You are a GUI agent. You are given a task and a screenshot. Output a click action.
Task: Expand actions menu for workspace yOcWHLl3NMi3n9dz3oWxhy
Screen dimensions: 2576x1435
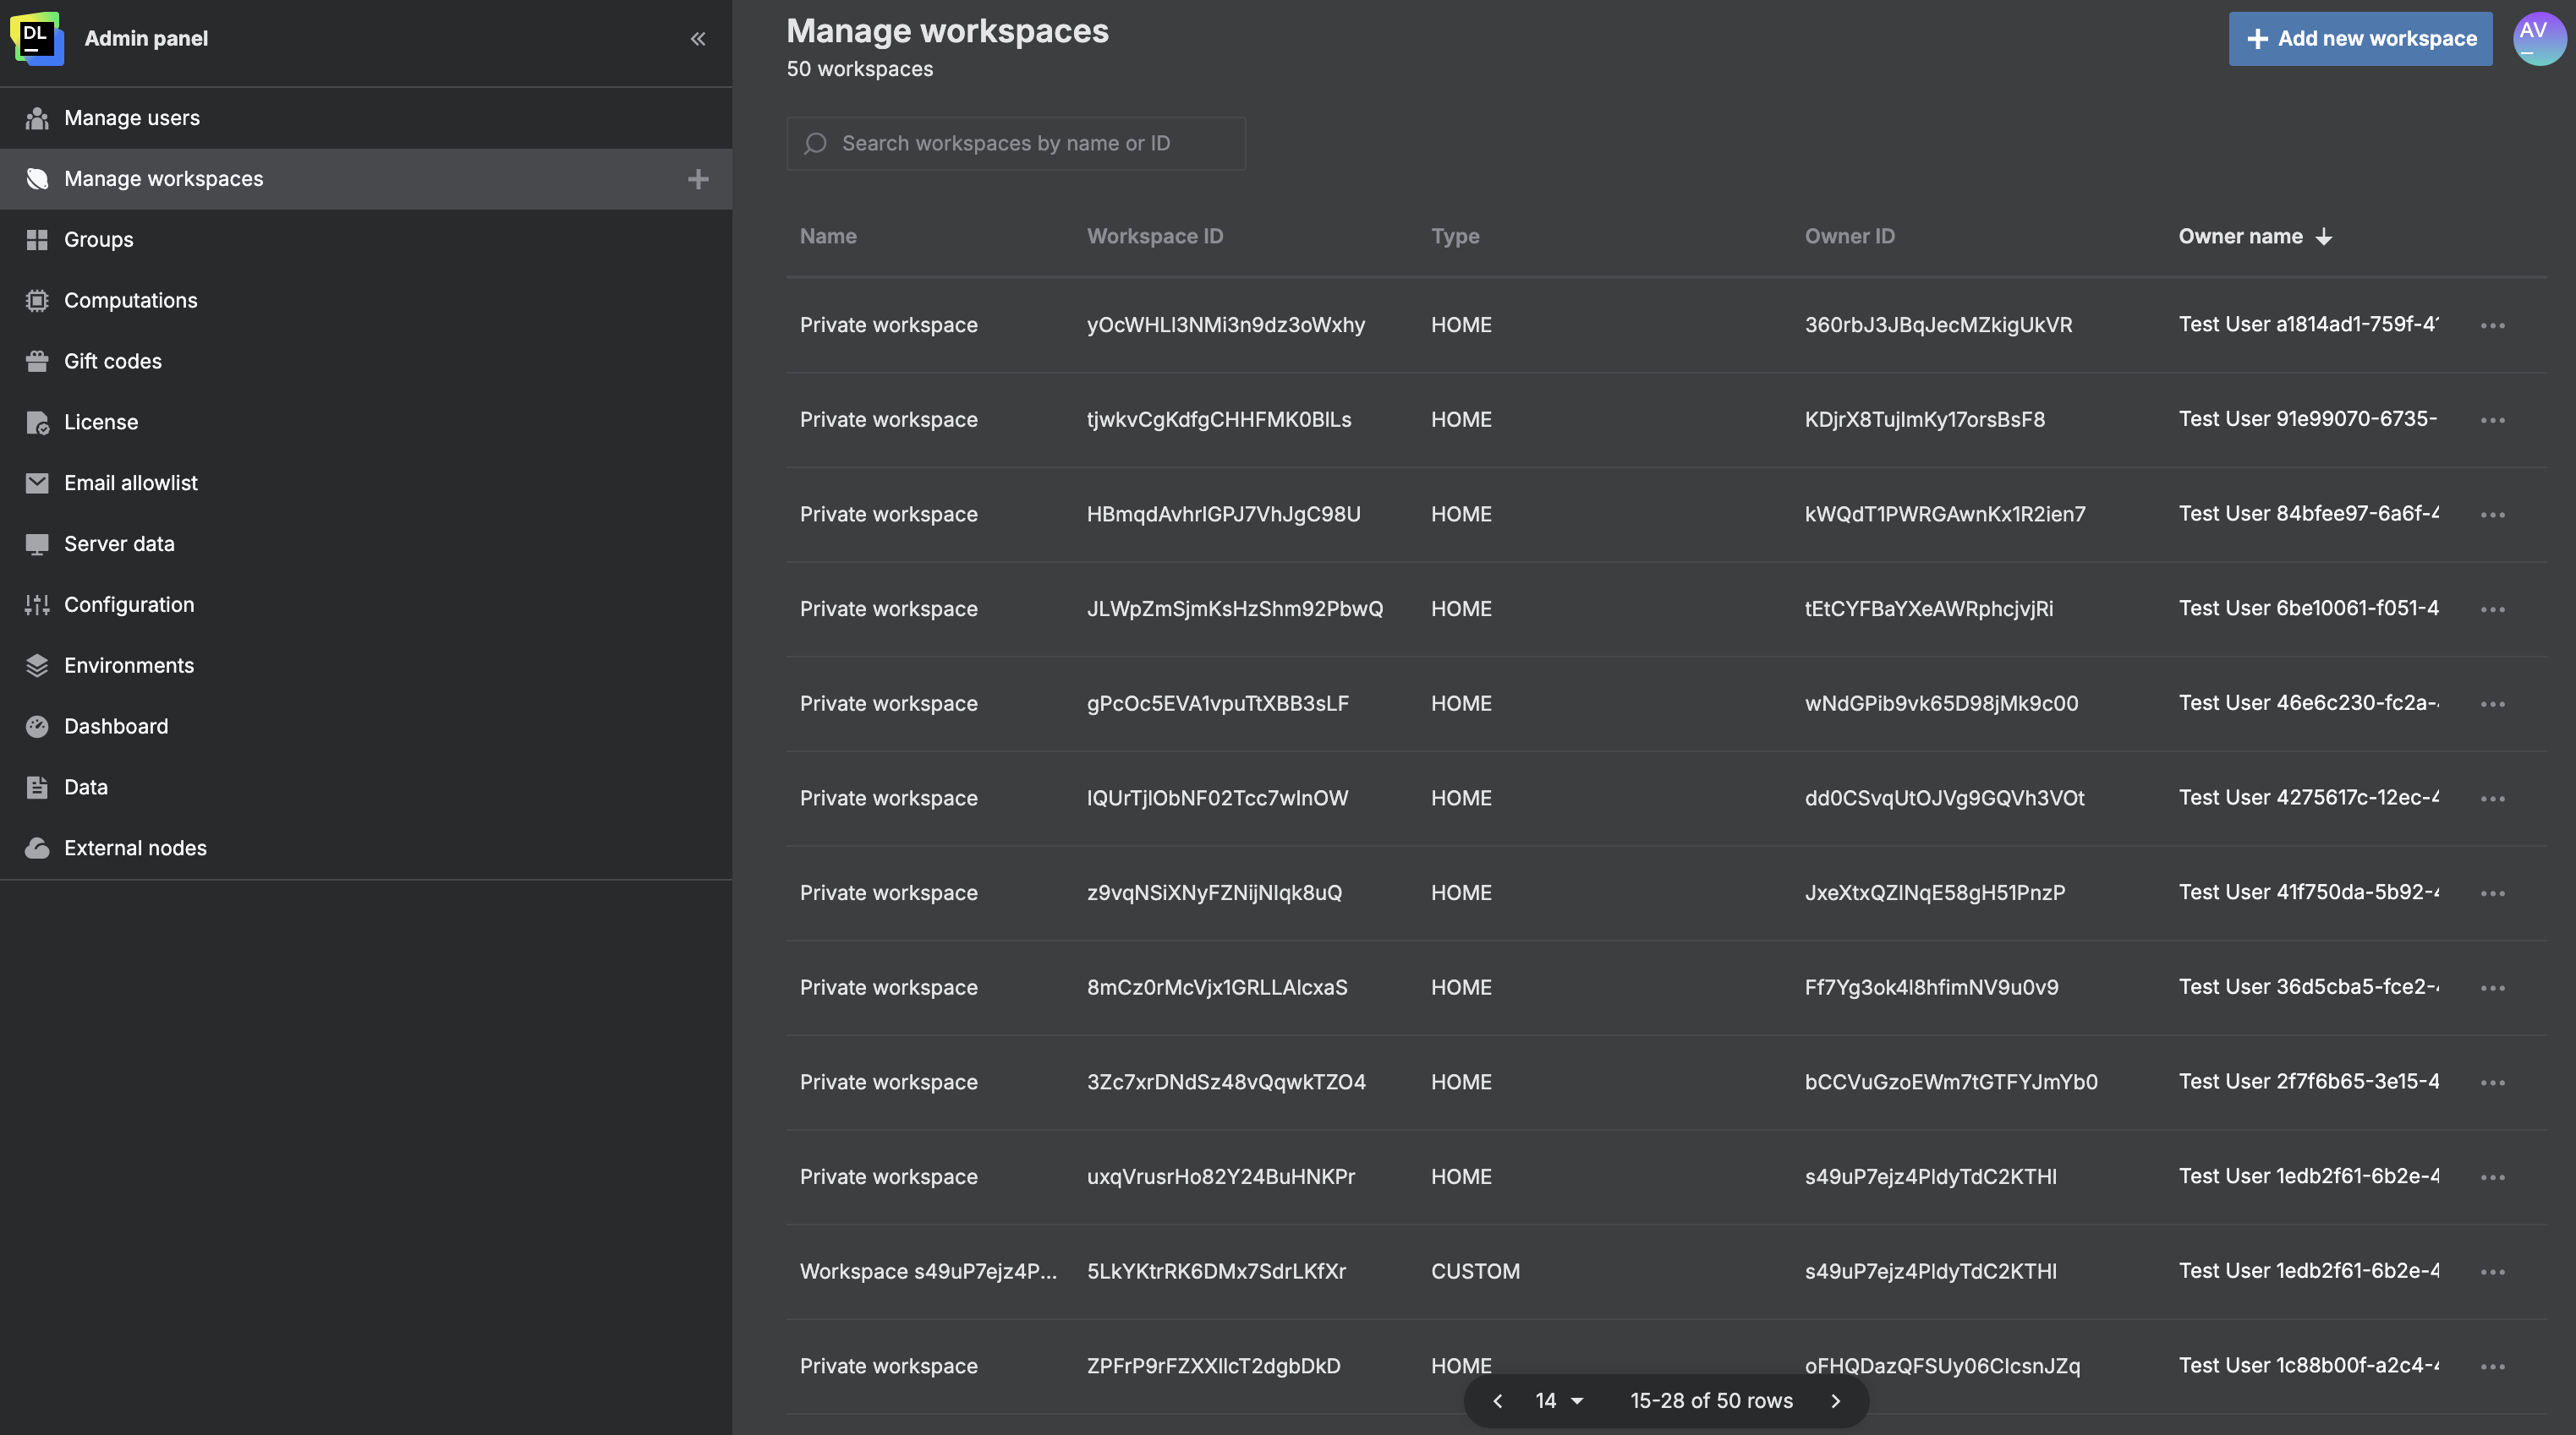(x=2494, y=325)
